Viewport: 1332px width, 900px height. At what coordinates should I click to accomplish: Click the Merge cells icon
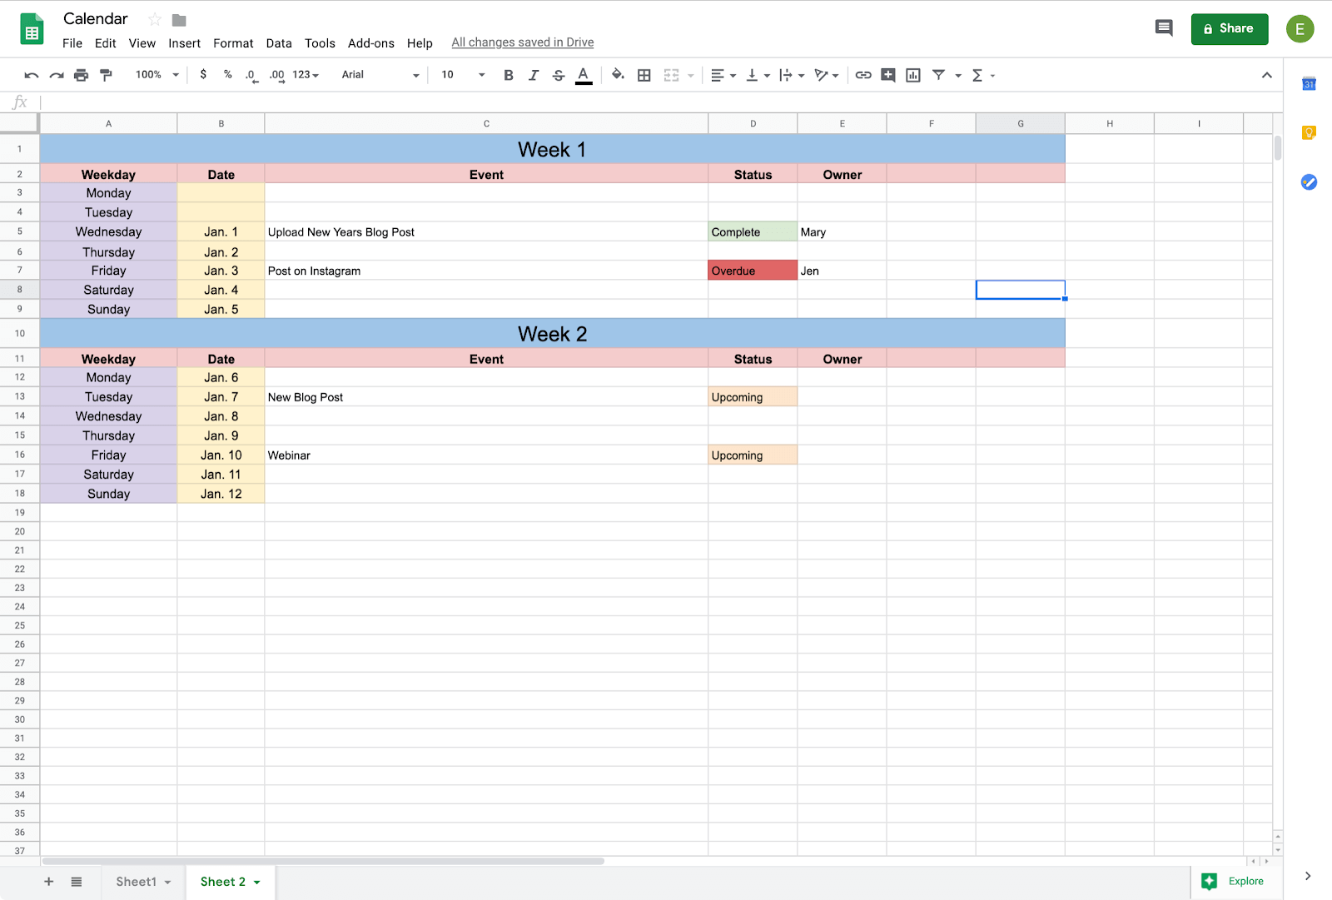click(x=672, y=75)
